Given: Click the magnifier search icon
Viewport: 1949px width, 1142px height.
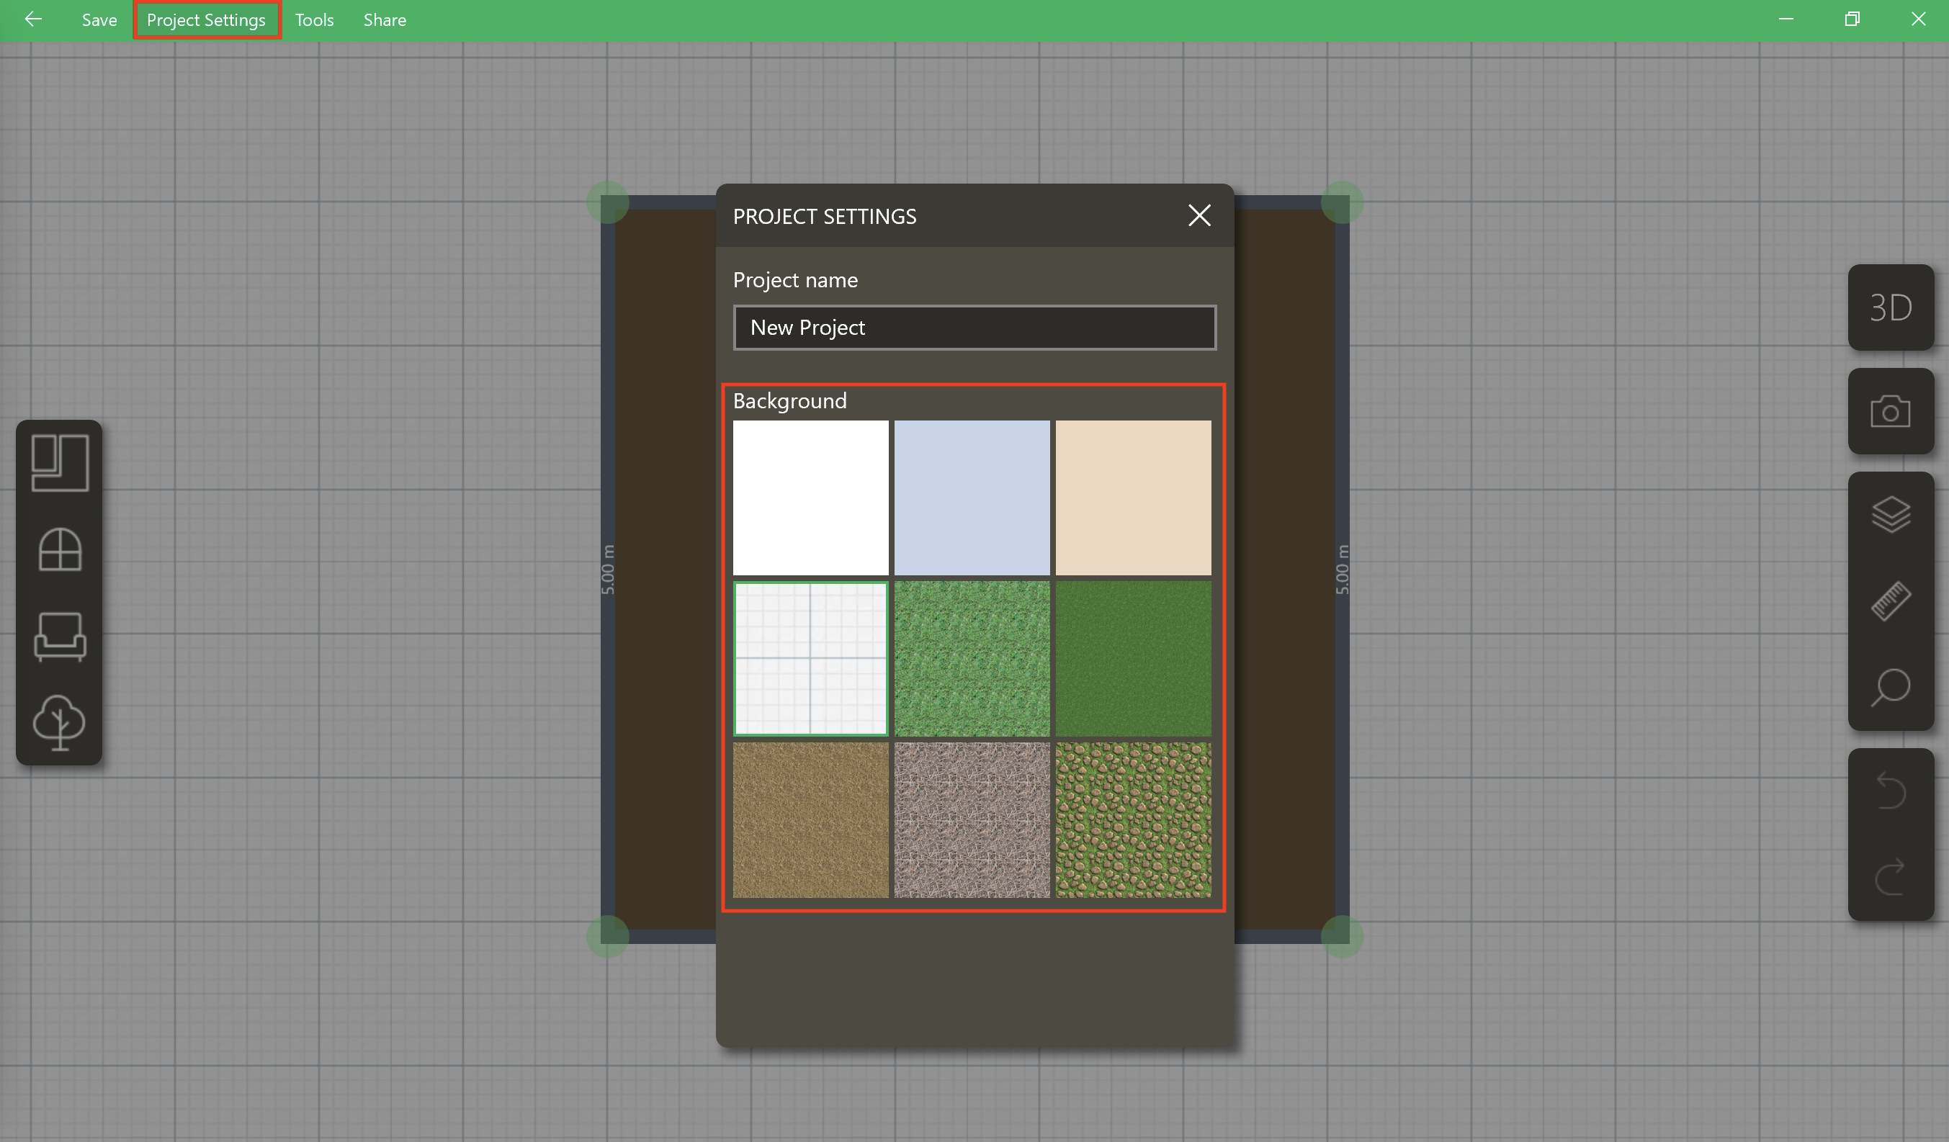Looking at the screenshot, I should pyautogui.click(x=1890, y=688).
